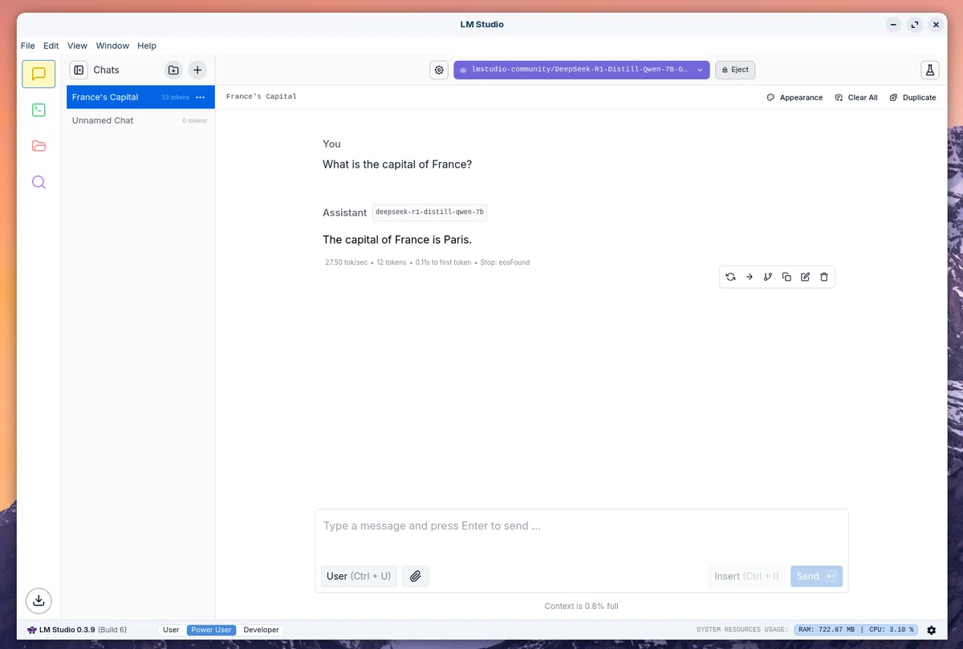Open the Edit menu
963x649 pixels.
pos(51,46)
